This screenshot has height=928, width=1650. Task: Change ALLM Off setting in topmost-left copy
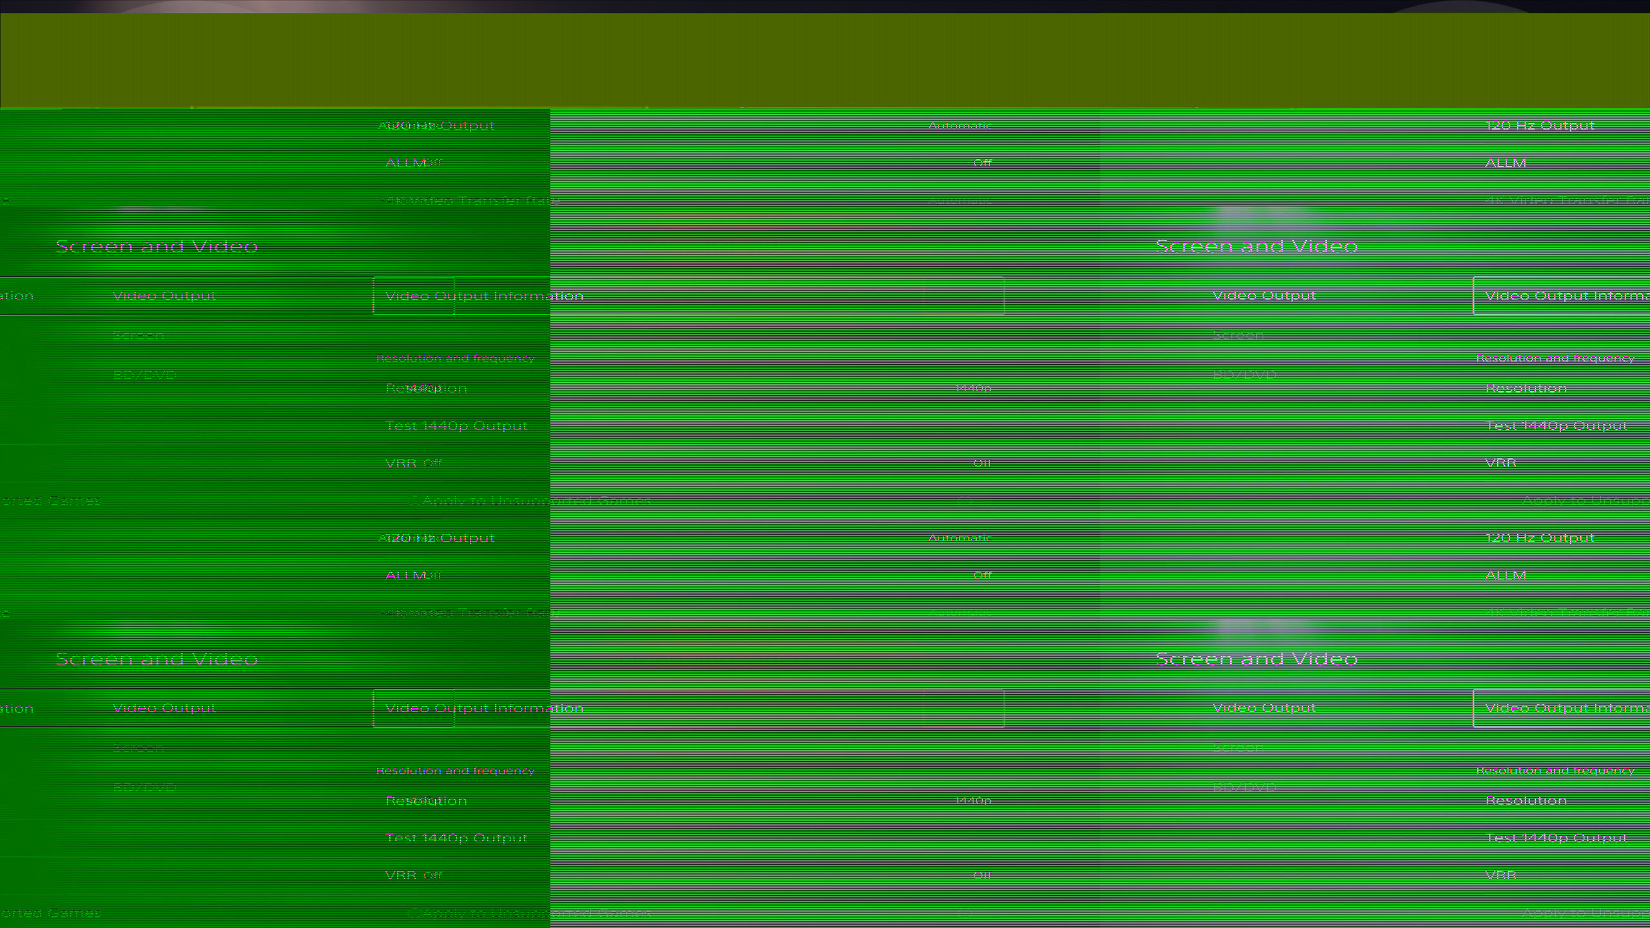point(982,163)
